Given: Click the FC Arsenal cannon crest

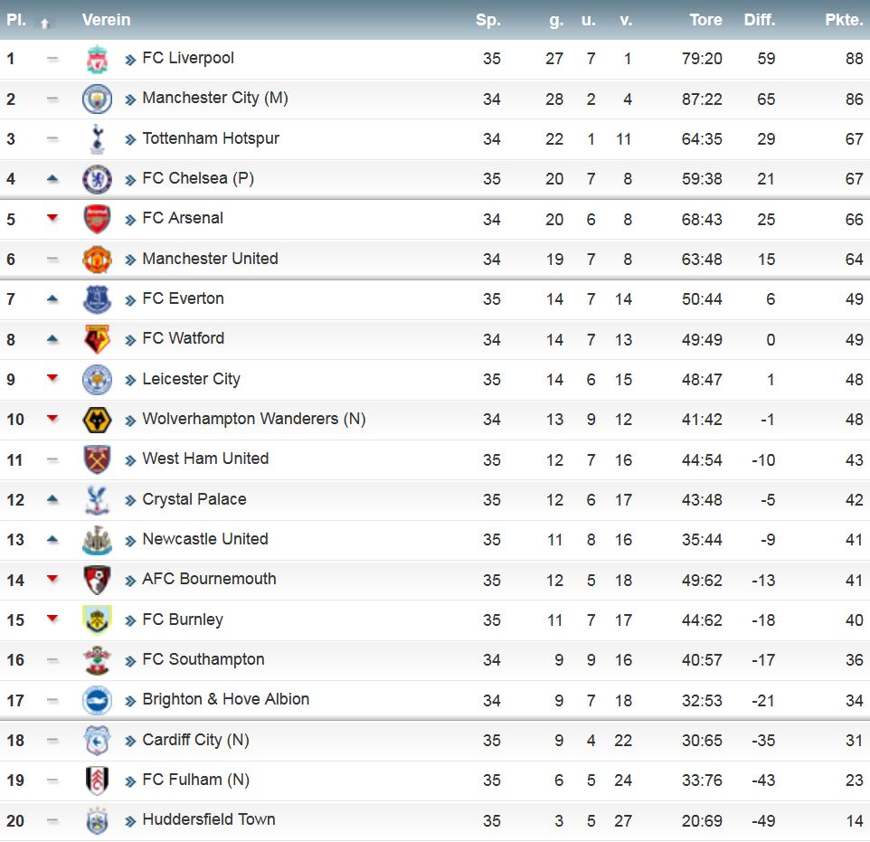Looking at the screenshot, I should 97,219.
